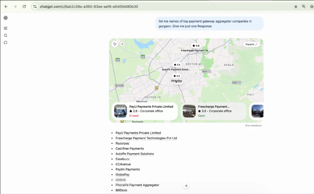314x194 pixels.
Task: Select the 3.8 rated Freecharge map marker
Action: tap(196, 46)
